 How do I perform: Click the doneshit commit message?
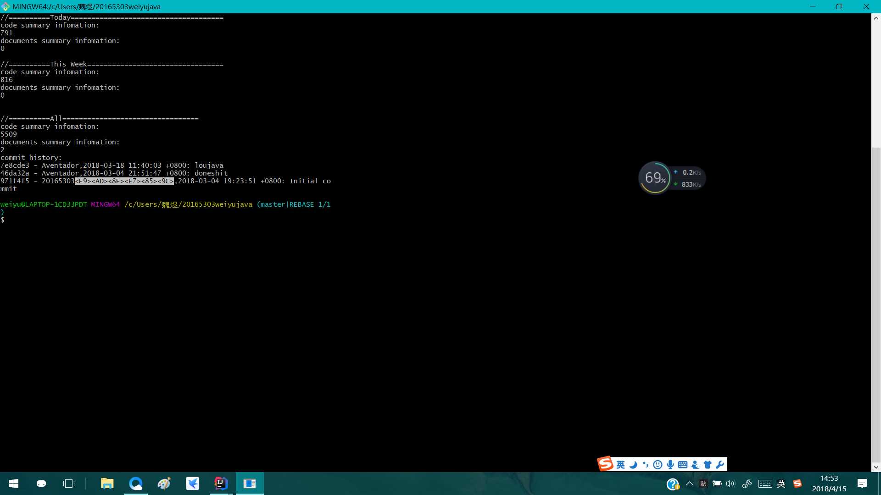coord(211,173)
